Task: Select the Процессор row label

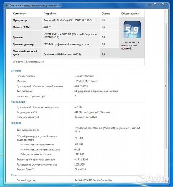Action: click(20, 20)
